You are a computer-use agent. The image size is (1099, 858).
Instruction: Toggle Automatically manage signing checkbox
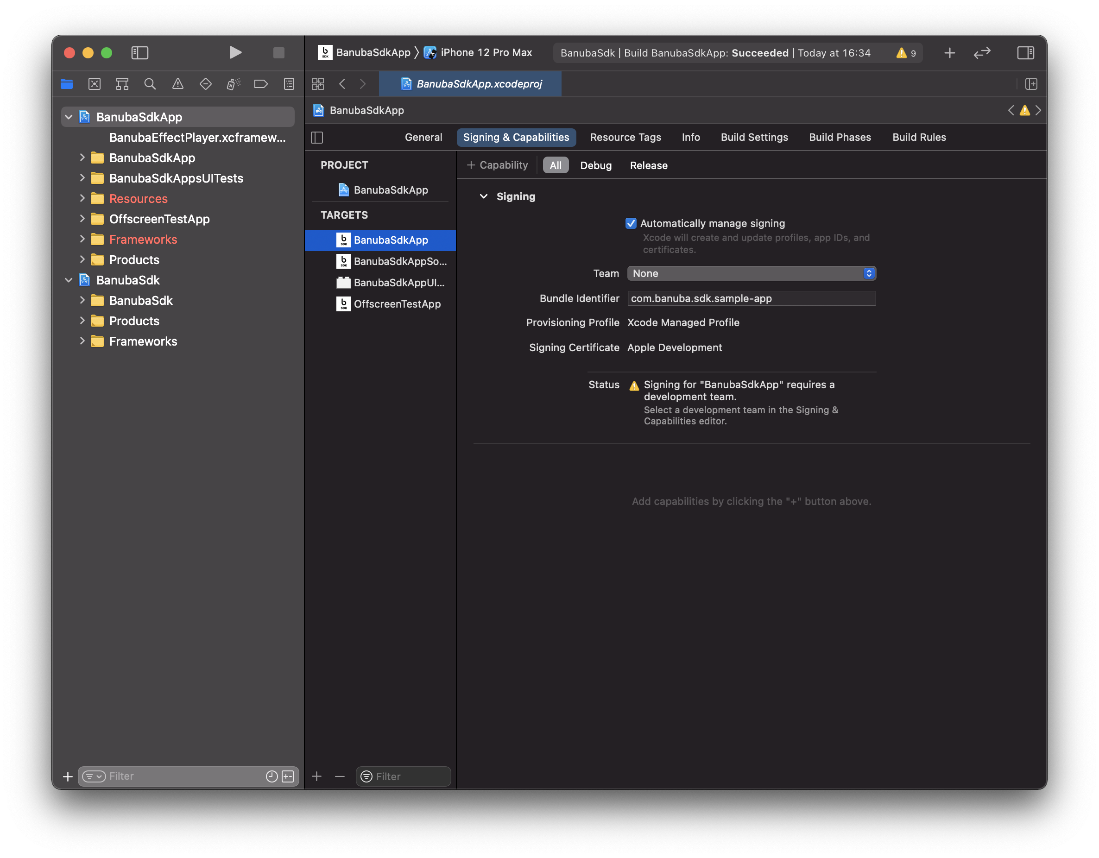click(631, 223)
